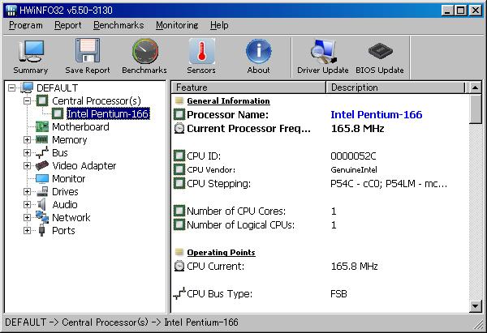Click the scrollbar down arrow

[475, 306]
